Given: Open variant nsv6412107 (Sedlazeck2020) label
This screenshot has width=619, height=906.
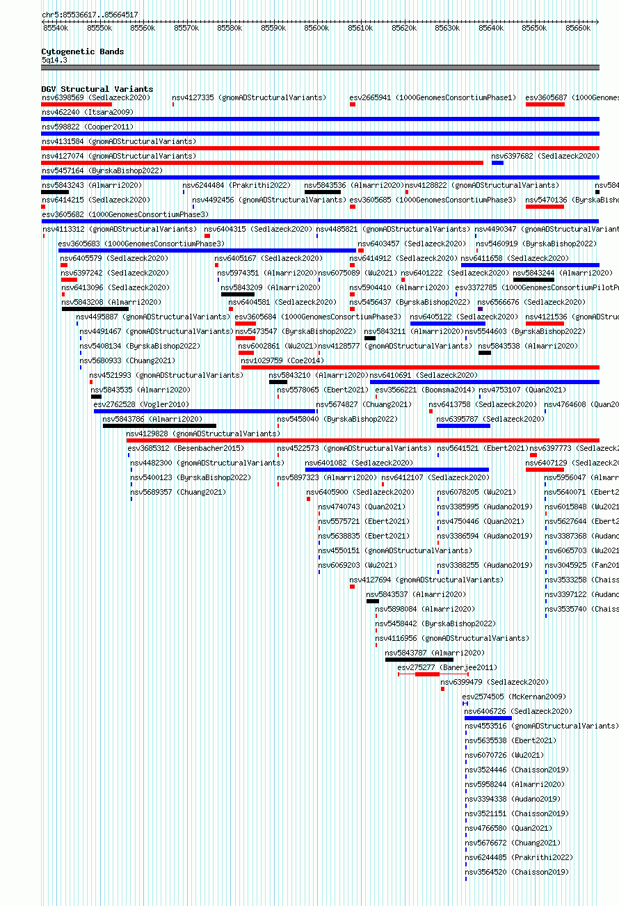Looking at the screenshot, I should pyautogui.click(x=436, y=478).
